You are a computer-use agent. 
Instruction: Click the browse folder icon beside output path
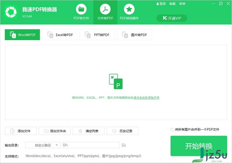point(124,145)
